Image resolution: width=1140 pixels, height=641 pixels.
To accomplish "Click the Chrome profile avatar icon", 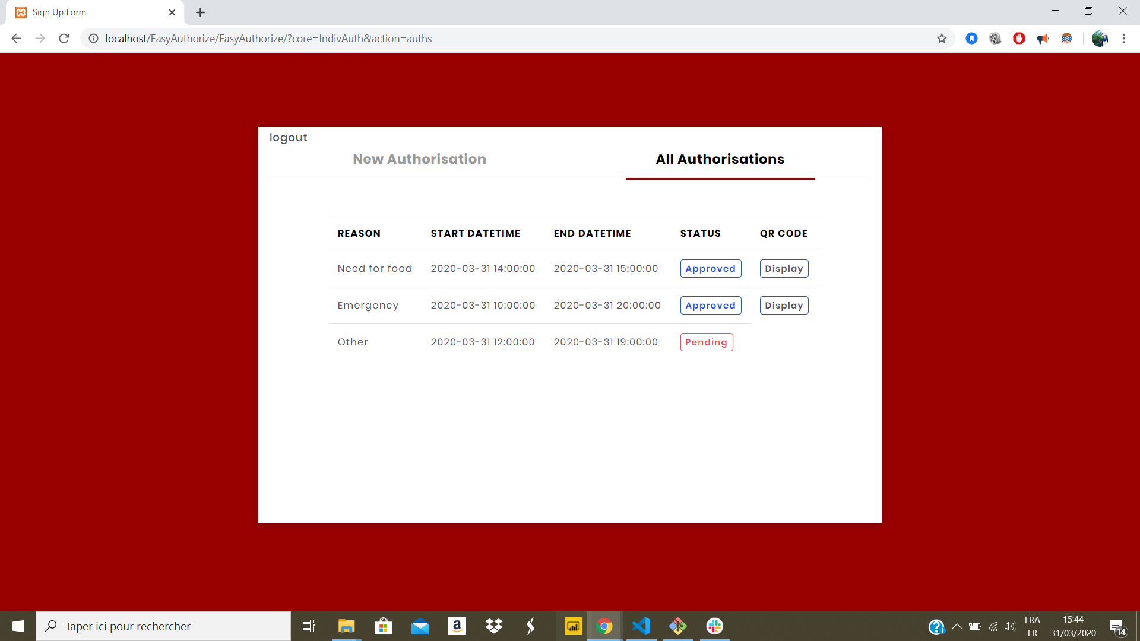I will point(1099,39).
